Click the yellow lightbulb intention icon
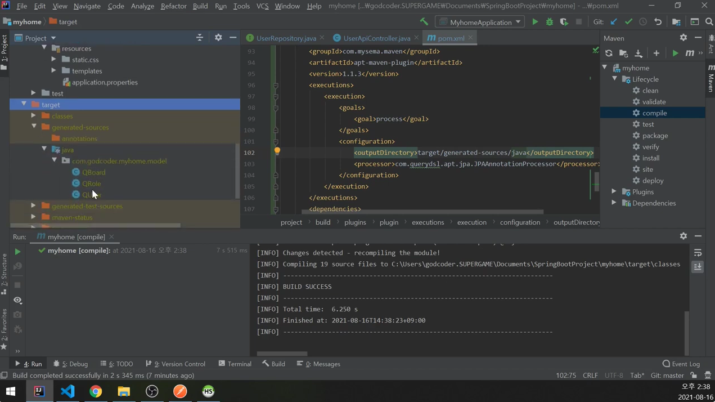This screenshot has width=715, height=402. (x=277, y=151)
